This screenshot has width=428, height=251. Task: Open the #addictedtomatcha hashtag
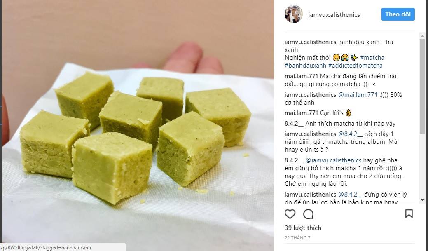(355, 66)
